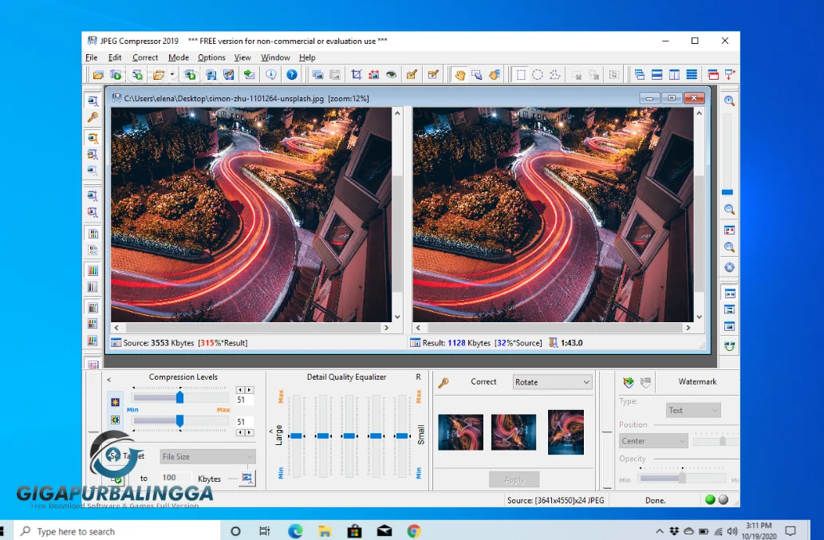Image resolution: width=824 pixels, height=540 pixels.
Task: Click the tile windows horizontally icon
Action: click(x=657, y=75)
